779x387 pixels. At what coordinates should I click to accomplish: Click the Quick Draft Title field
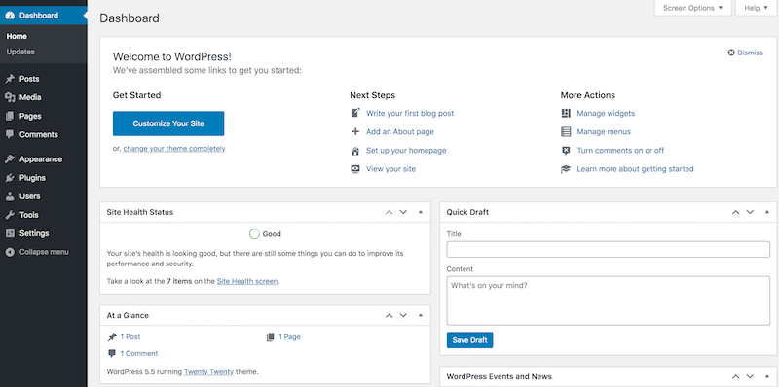click(x=608, y=249)
